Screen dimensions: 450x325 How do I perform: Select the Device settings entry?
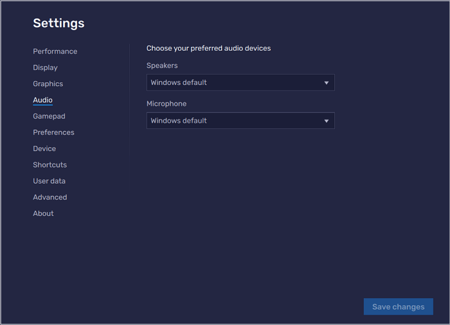(x=44, y=148)
